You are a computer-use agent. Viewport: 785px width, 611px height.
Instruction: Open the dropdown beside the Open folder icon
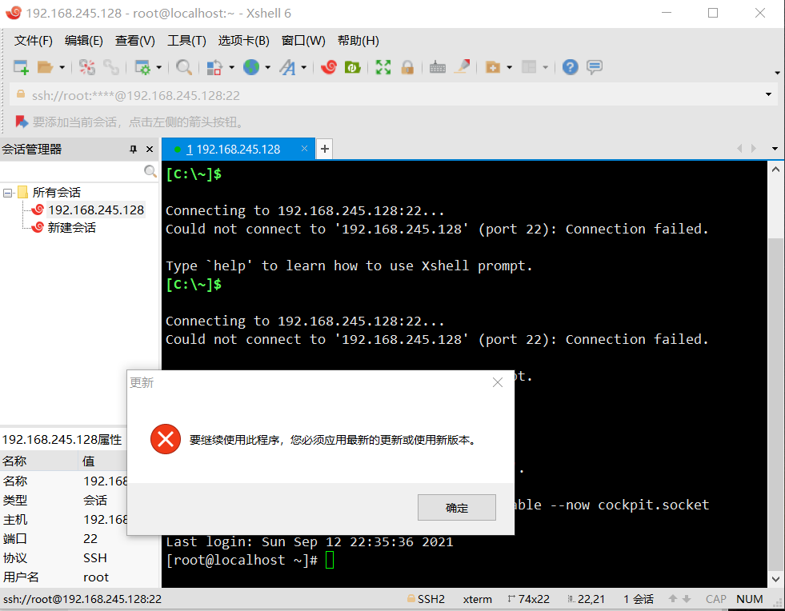tap(62, 67)
